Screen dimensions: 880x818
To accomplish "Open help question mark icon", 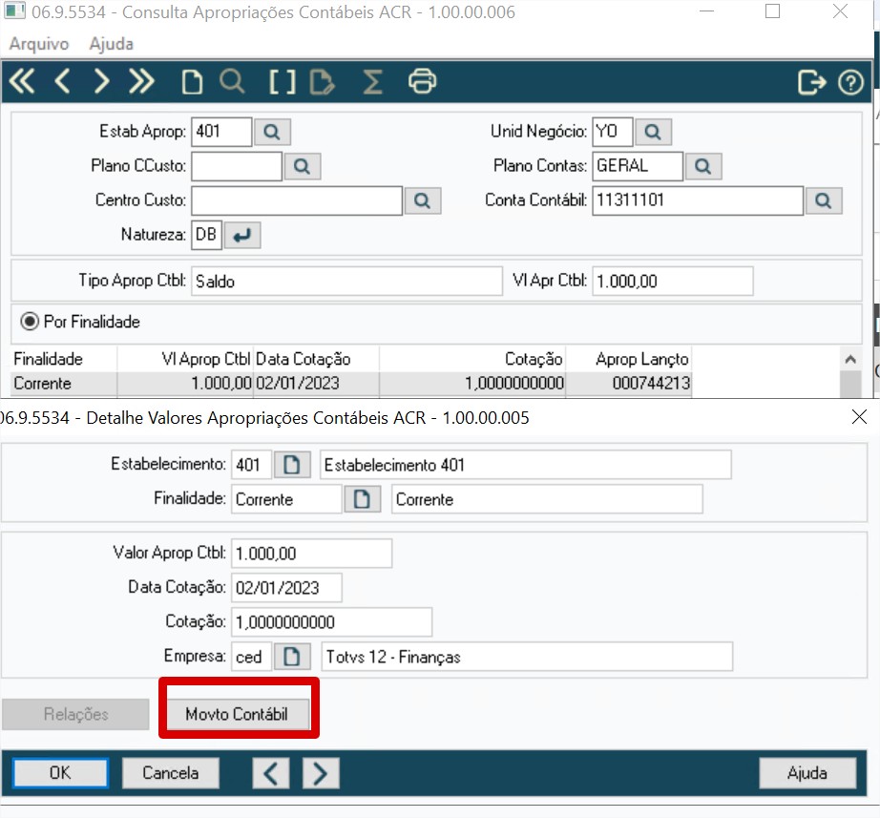I will (850, 82).
